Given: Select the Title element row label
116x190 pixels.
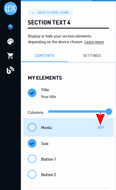Looking at the screenshot, I should (x=45, y=90).
